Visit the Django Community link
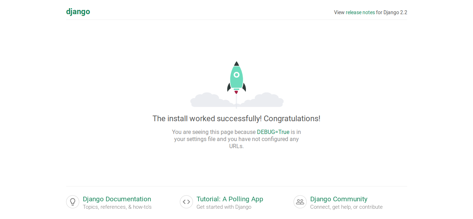This screenshot has height=219, width=473. [x=339, y=199]
